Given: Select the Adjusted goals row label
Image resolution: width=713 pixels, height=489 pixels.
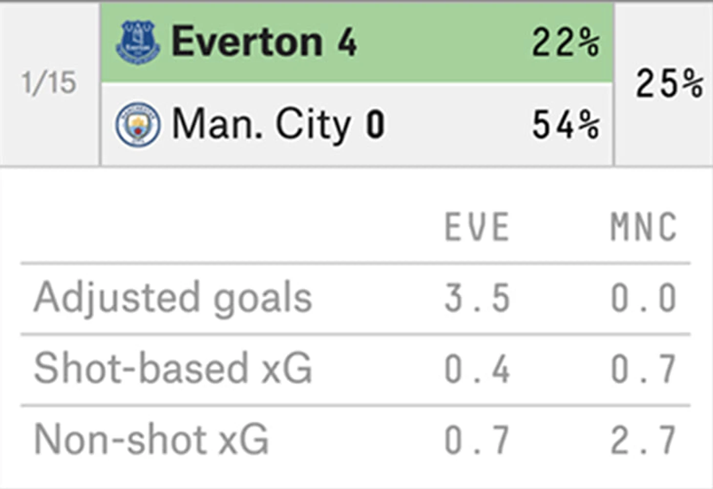Looking at the screenshot, I should (x=173, y=298).
